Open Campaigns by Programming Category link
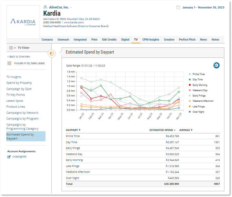The width and height of the screenshot is (232, 197). (22, 127)
